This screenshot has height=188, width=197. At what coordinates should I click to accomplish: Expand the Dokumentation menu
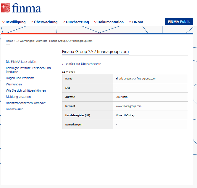109,22
